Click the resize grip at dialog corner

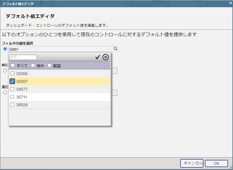[231, 168]
